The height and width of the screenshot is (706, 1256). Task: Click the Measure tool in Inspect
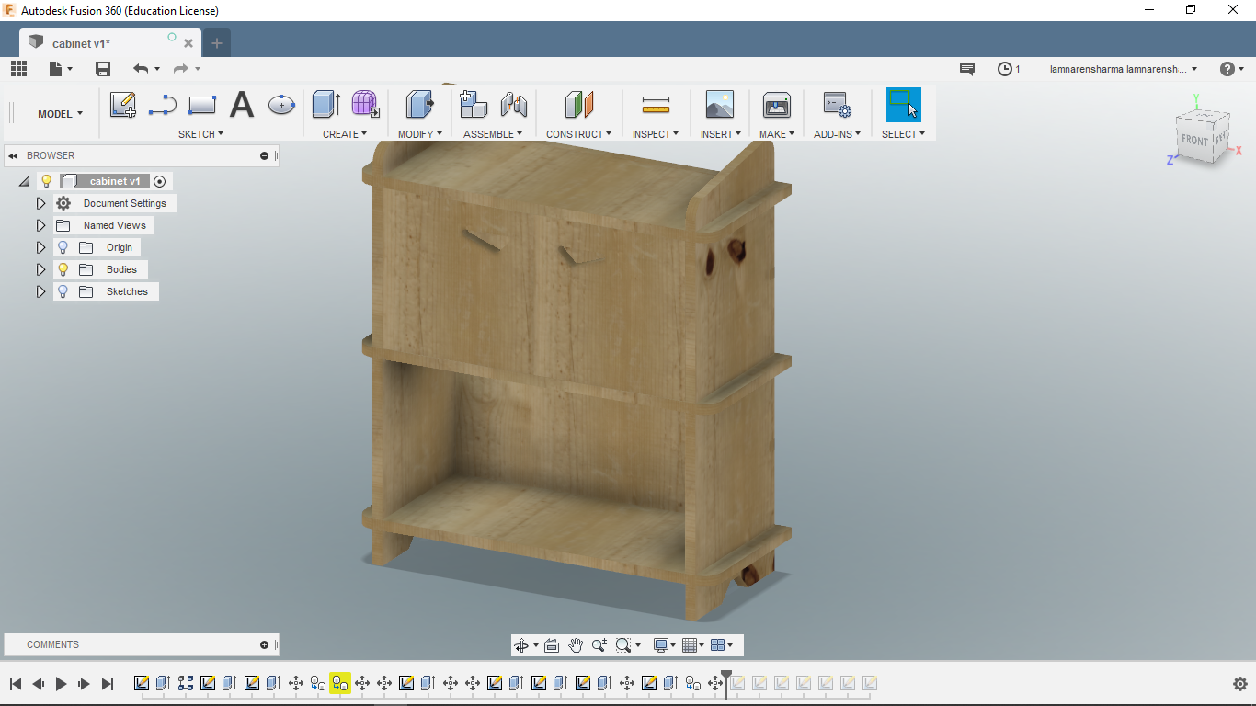(656, 105)
